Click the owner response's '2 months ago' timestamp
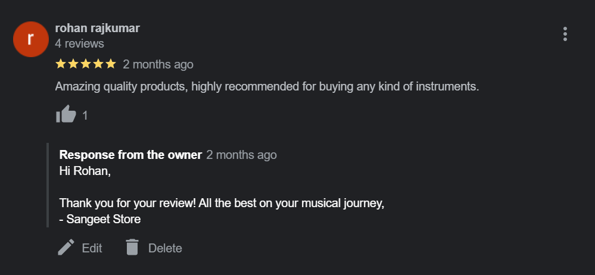 [x=241, y=155]
